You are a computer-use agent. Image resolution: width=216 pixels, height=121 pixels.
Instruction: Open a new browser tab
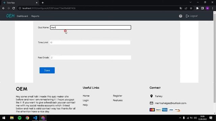pos(43,3)
